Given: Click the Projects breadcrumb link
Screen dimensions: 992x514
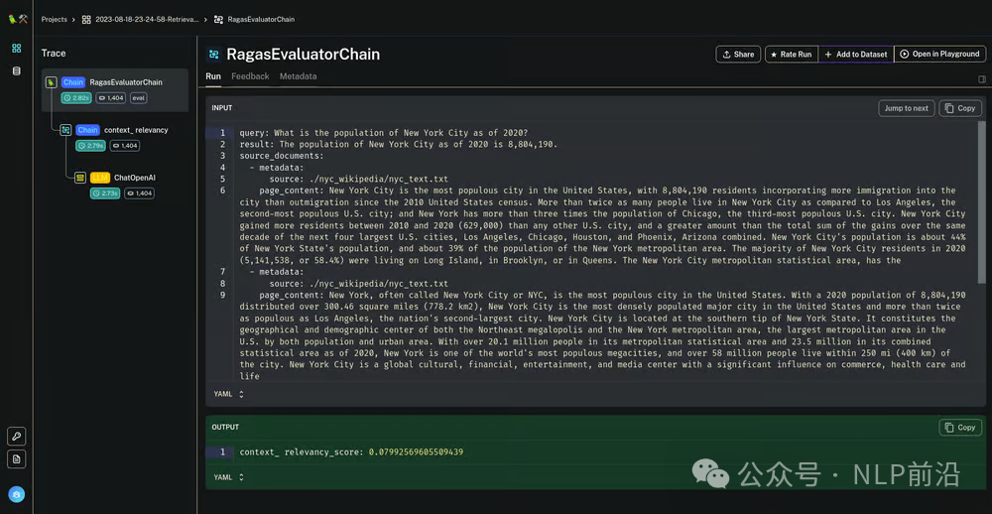Looking at the screenshot, I should coord(55,19).
